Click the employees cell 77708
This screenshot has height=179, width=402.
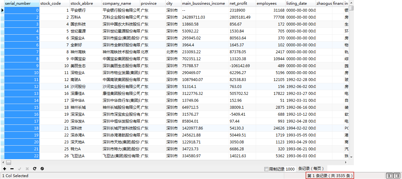coord(271,17)
